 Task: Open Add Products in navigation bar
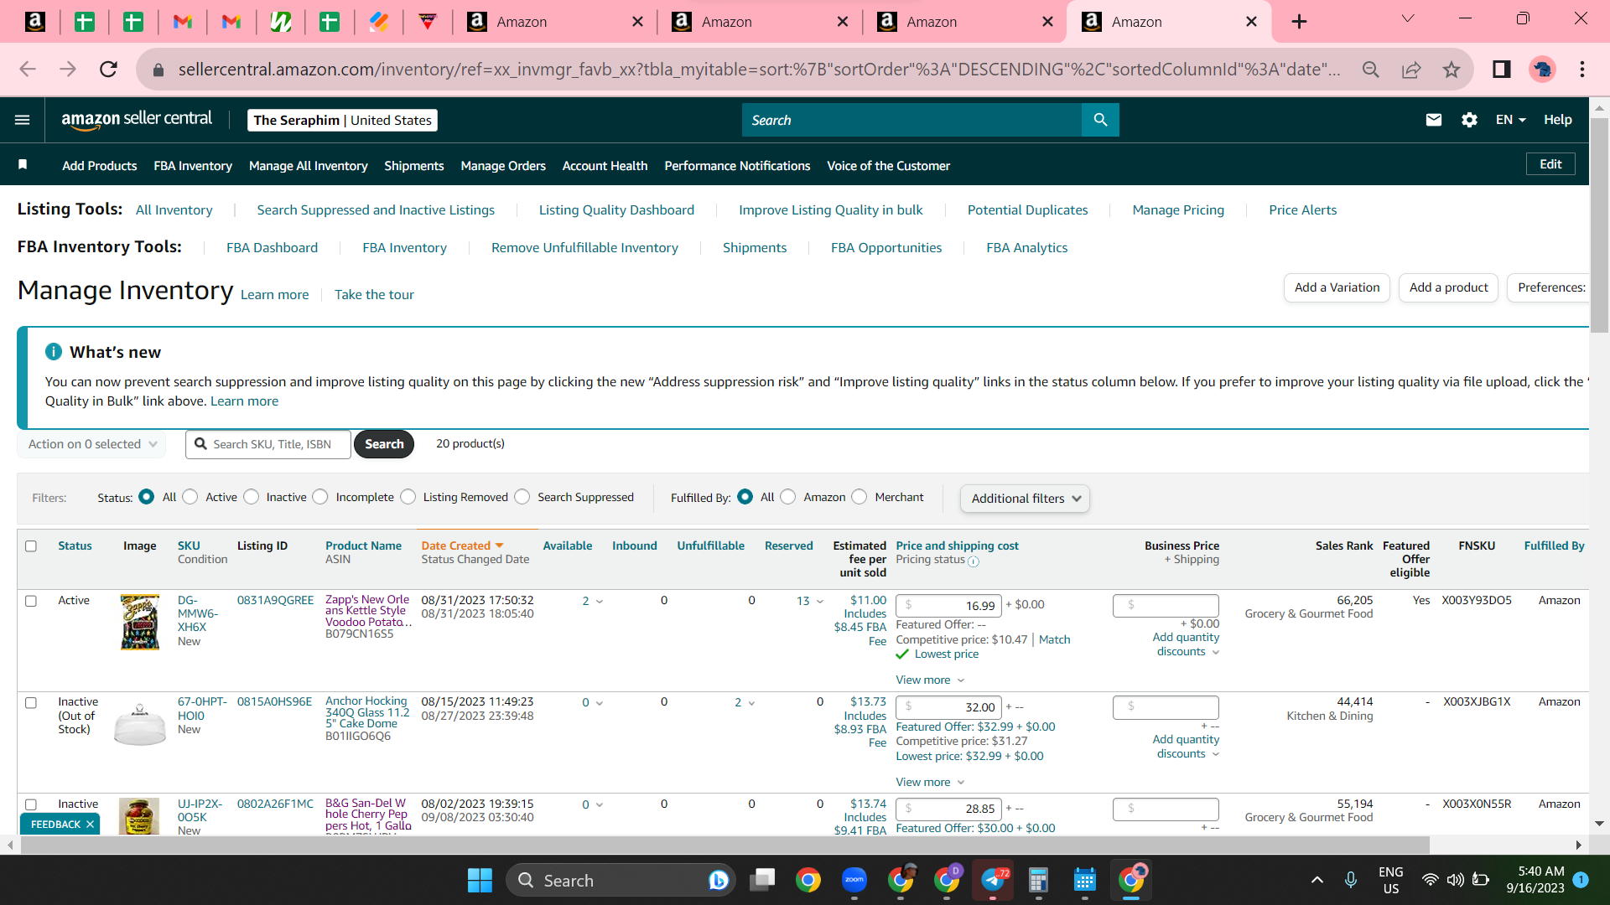coord(99,166)
